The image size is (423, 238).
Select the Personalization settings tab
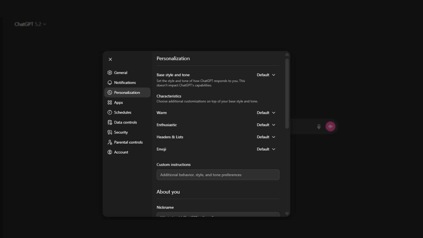[127, 92]
